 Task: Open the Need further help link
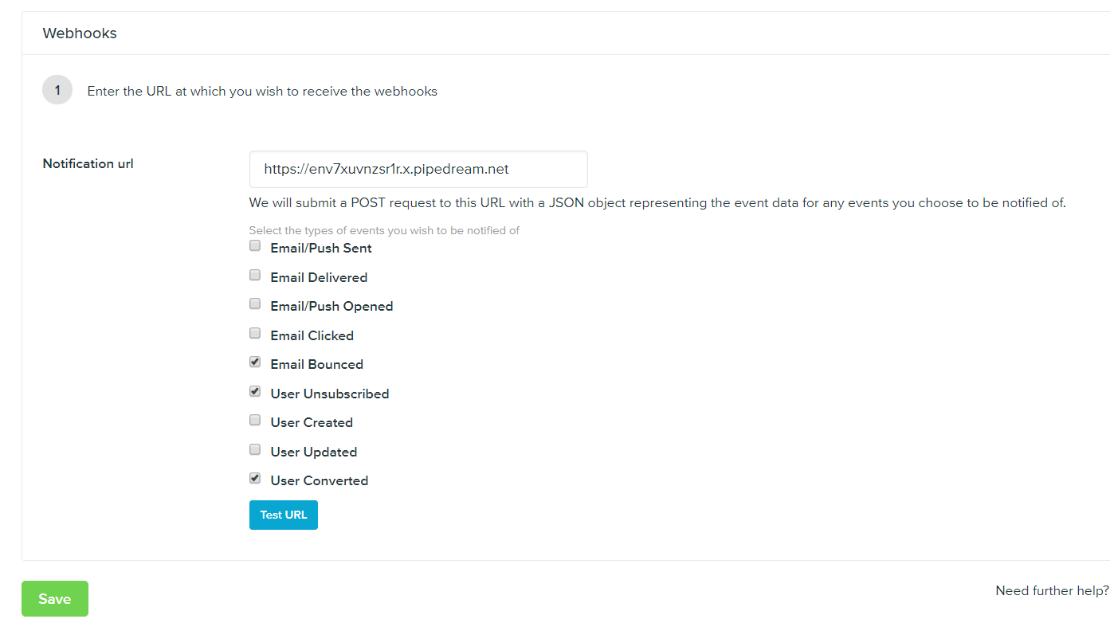[1052, 591]
